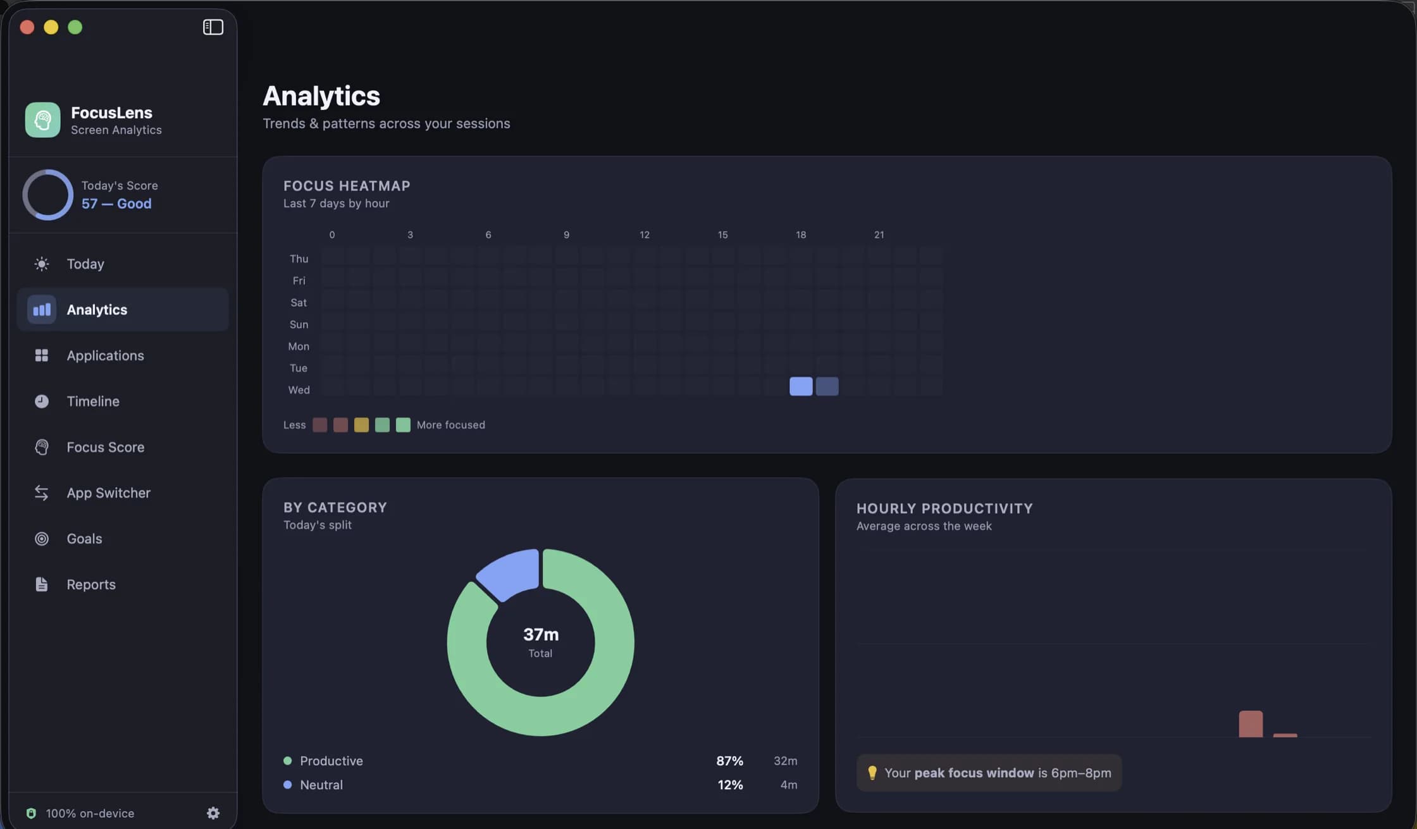Select the Analytics menu label
1417x829 pixels.
pyautogui.click(x=97, y=309)
